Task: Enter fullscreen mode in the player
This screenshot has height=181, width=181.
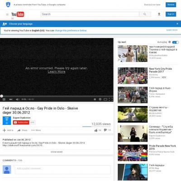Action: [x=111, y=99]
